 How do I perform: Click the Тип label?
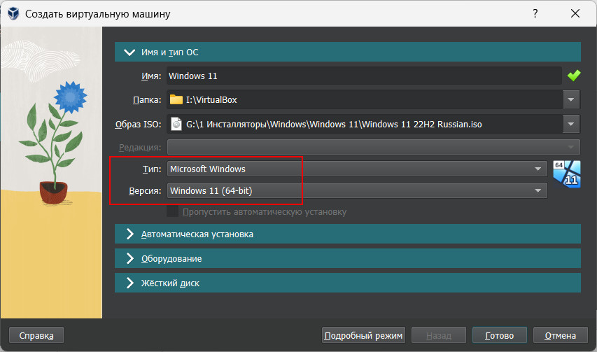pos(152,169)
